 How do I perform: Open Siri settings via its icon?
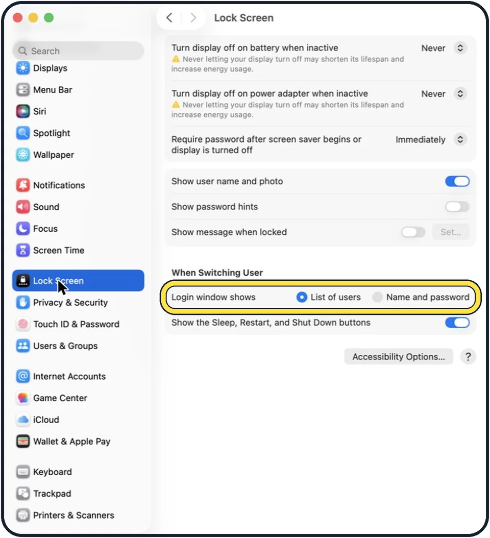23,111
